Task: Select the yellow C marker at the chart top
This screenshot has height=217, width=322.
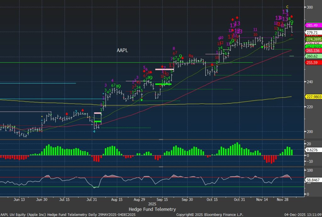Action: pyautogui.click(x=287, y=7)
